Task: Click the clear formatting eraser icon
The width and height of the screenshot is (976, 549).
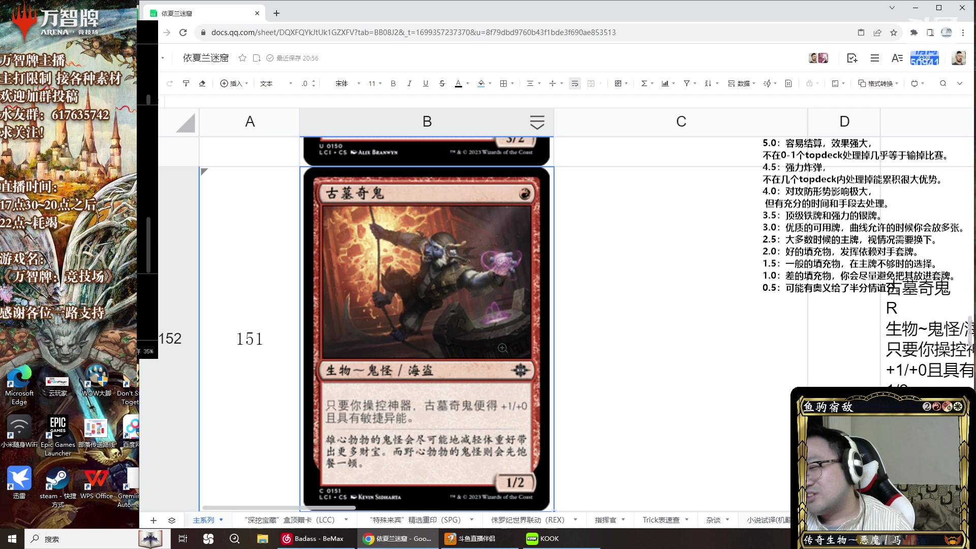Action: click(x=202, y=83)
